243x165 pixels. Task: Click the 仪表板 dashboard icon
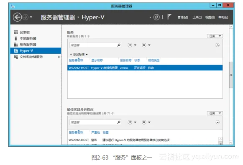pyautogui.click(x=16, y=32)
